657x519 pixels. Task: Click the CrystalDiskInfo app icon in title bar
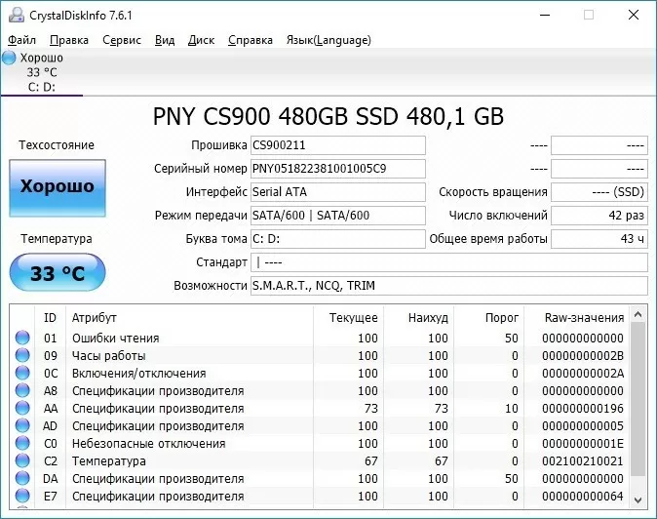[x=14, y=15]
